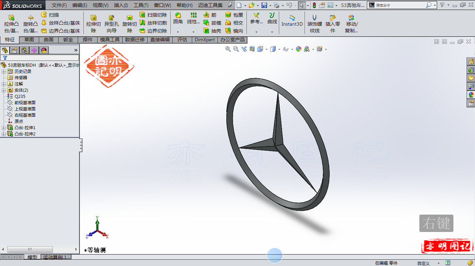
Task: Open the 异型孔向导 hole wizard
Action: 111,24
